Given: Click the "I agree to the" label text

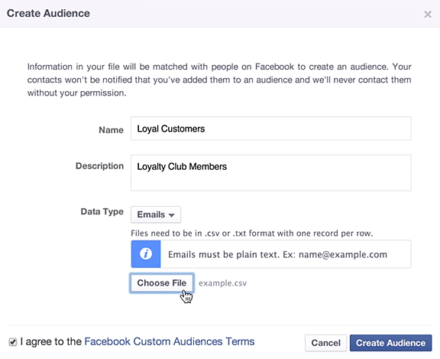Looking at the screenshot, I should 50,341.
